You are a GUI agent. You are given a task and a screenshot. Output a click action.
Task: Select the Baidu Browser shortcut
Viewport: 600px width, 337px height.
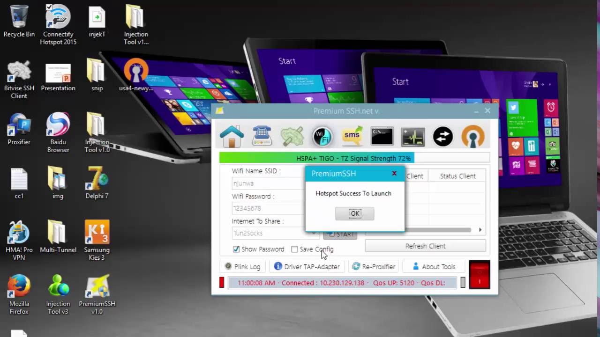pos(58,132)
